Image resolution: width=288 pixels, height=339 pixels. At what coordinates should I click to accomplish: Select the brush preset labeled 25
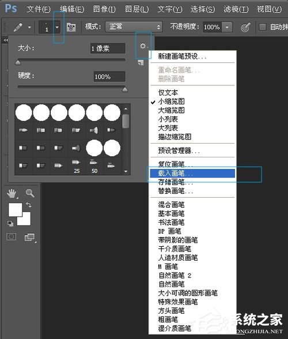[77, 166]
